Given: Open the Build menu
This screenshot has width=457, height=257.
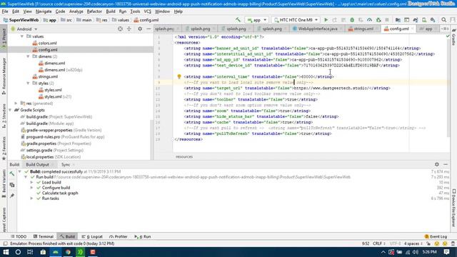Looking at the screenshot, I should click(x=111, y=11).
